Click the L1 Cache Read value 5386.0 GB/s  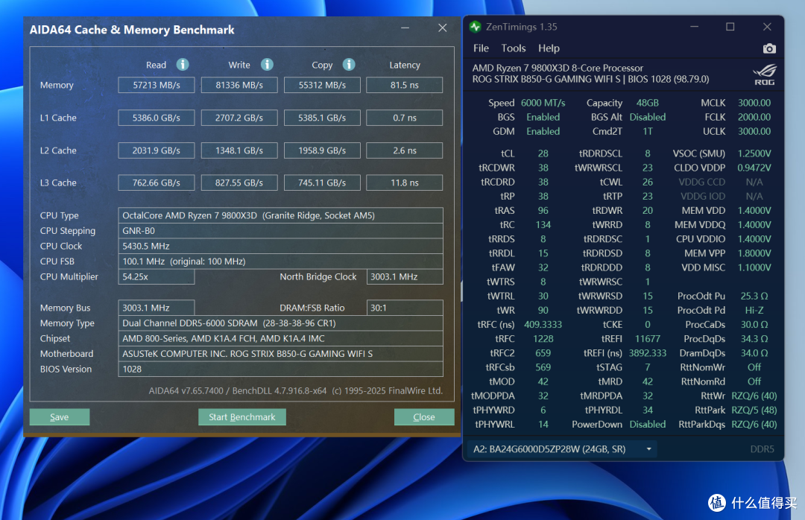pyautogui.click(x=157, y=118)
